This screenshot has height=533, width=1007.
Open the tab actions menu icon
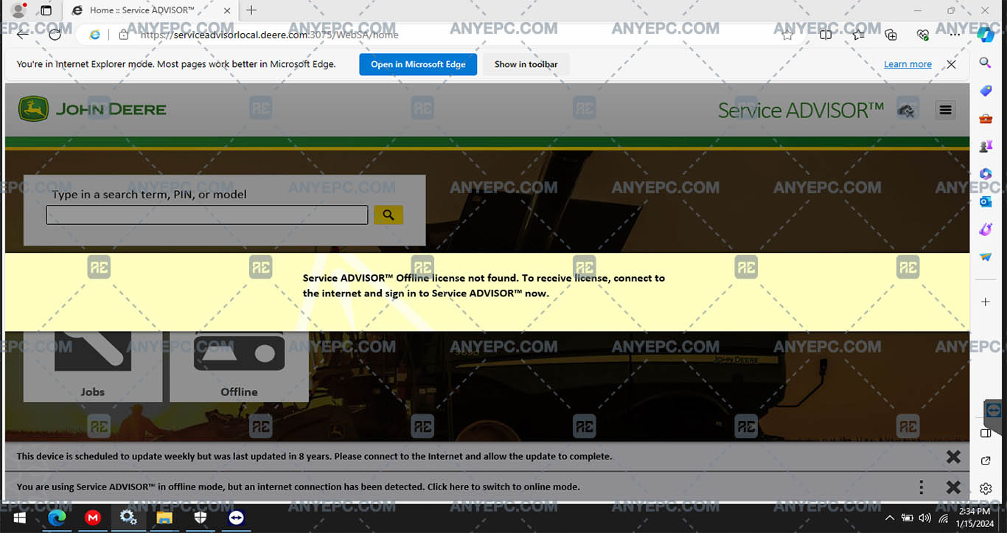click(x=46, y=10)
